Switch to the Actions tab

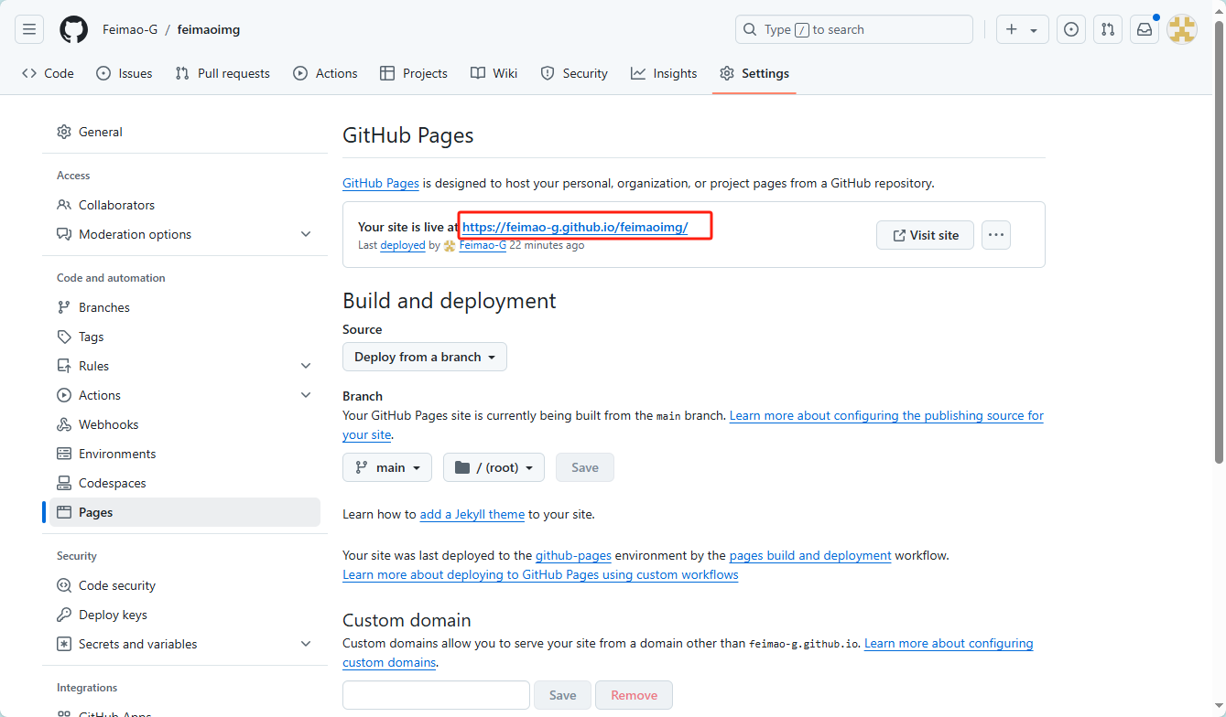point(325,73)
